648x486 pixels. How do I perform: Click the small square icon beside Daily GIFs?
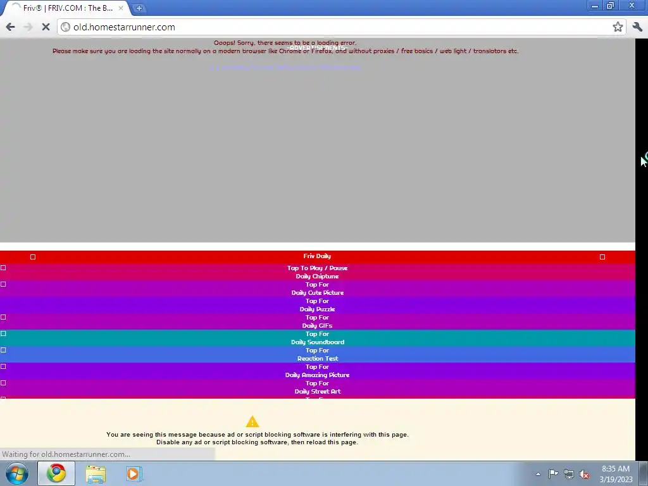[x=3, y=318]
